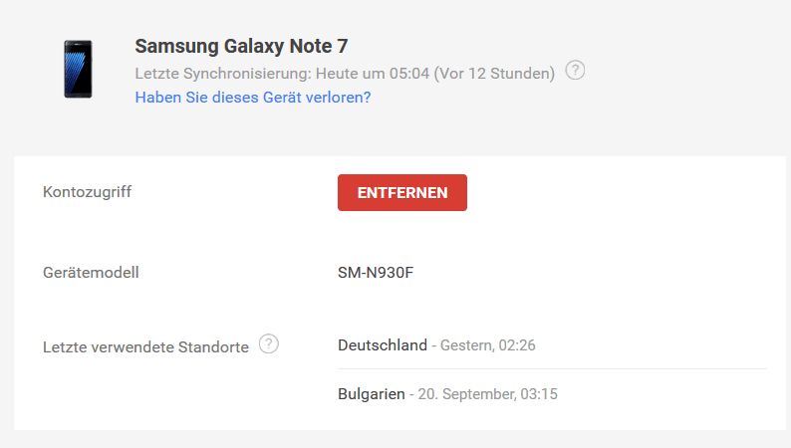Click the Letzte Synchronisierung status text

(x=345, y=74)
